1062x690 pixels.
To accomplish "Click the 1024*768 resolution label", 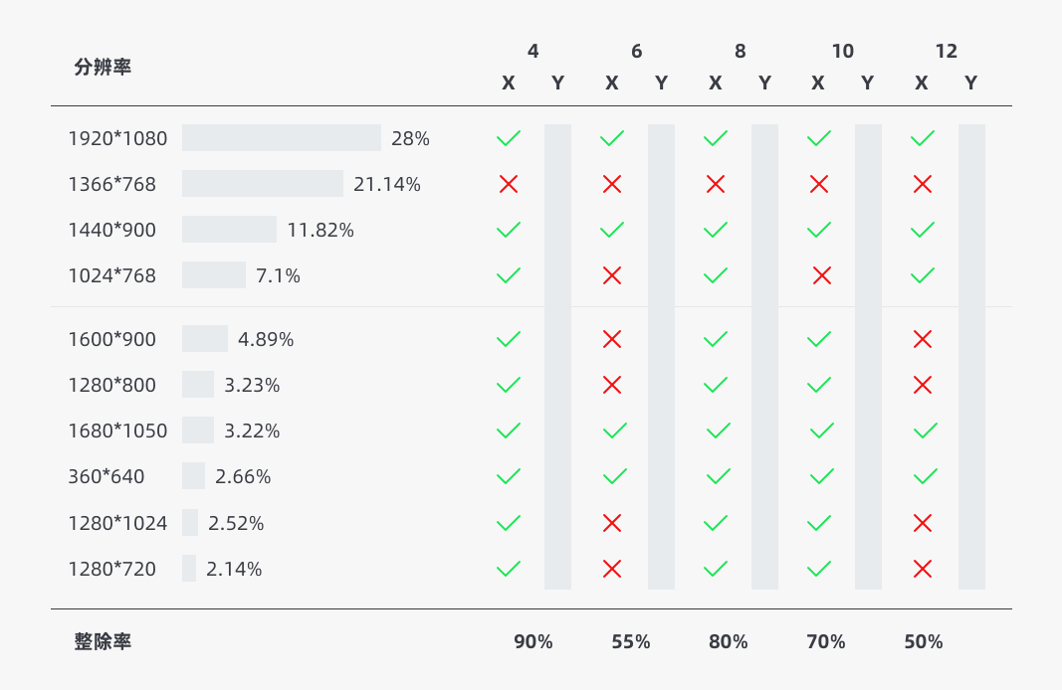I will [112, 275].
